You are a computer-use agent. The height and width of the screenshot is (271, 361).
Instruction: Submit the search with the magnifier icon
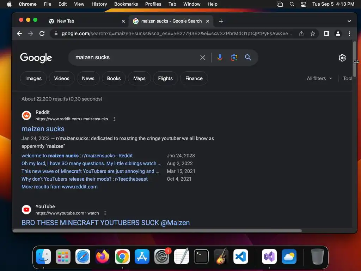click(248, 58)
